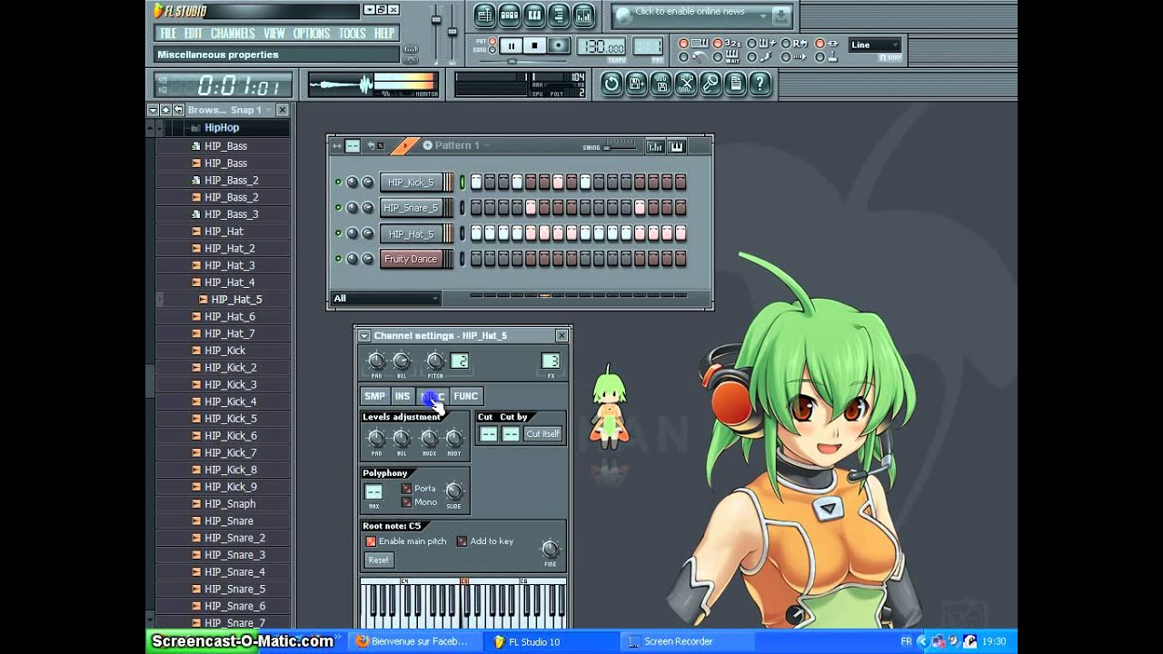This screenshot has height=654, width=1163.
Task: Select HIP_Kick_9 in the browser list
Action: pyautogui.click(x=231, y=487)
